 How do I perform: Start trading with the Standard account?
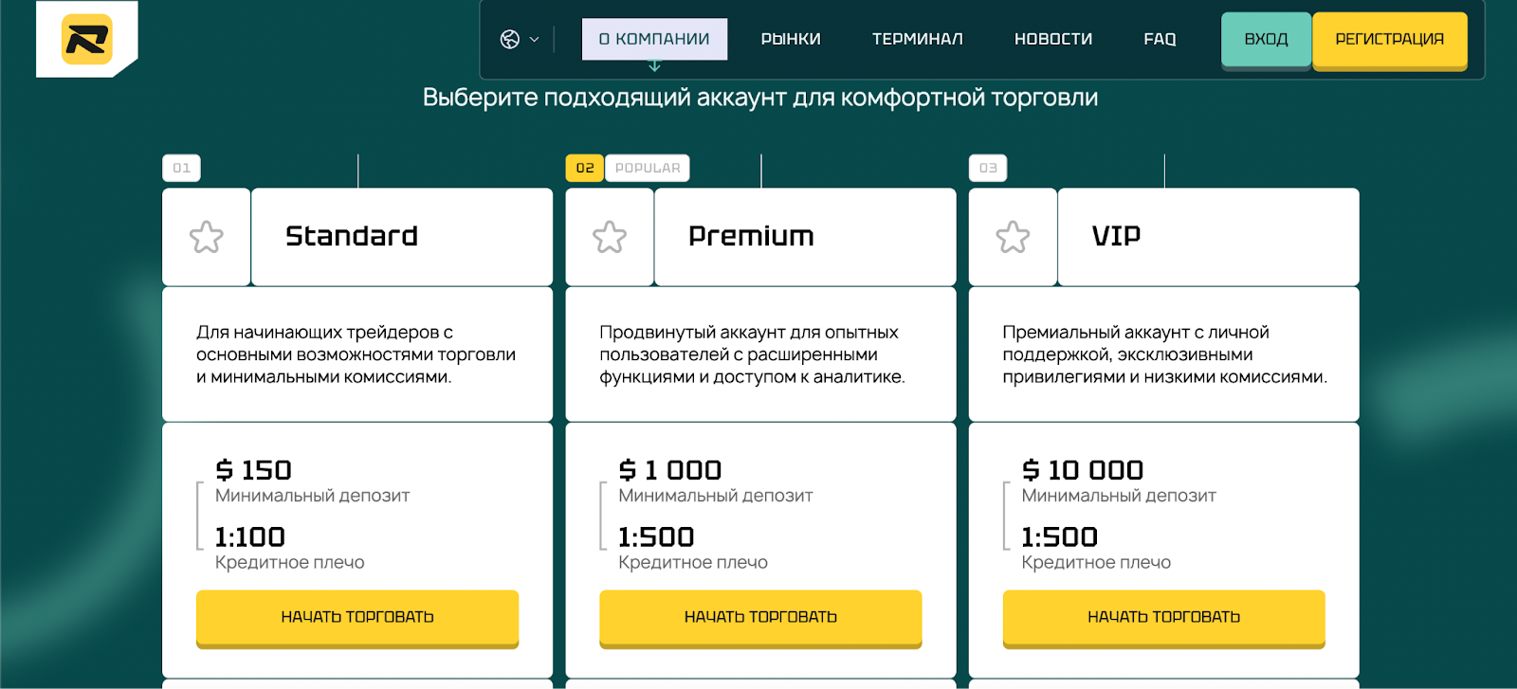357,617
